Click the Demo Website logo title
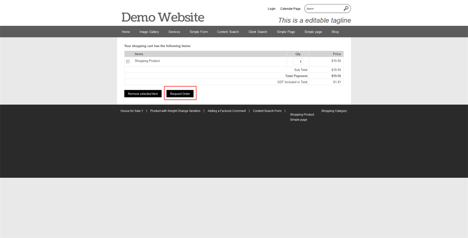Screen dimensions: 468x238 tap(163, 17)
